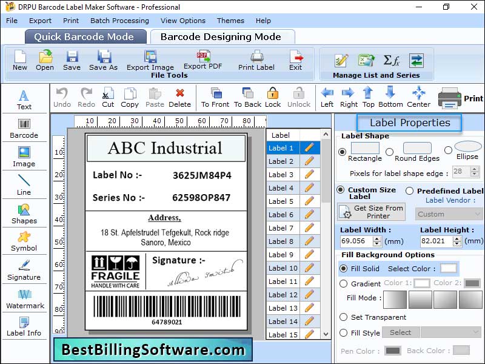Change the Pen Color swatch

(393, 351)
